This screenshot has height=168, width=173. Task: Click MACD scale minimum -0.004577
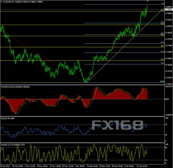(169, 115)
